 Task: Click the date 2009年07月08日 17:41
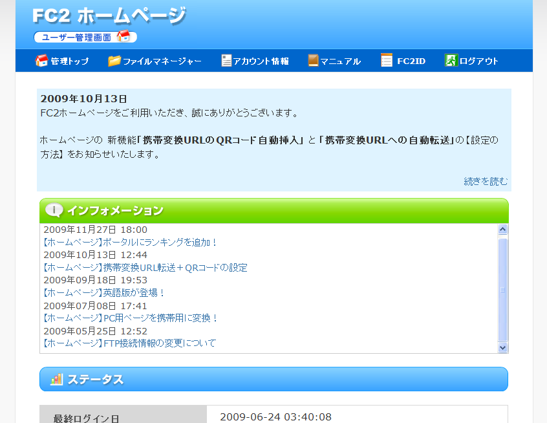click(x=95, y=306)
